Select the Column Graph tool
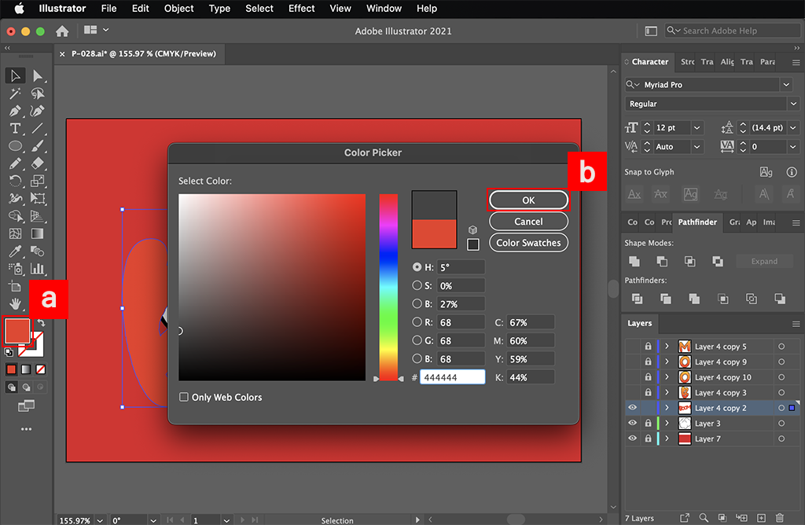 coord(38,269)
